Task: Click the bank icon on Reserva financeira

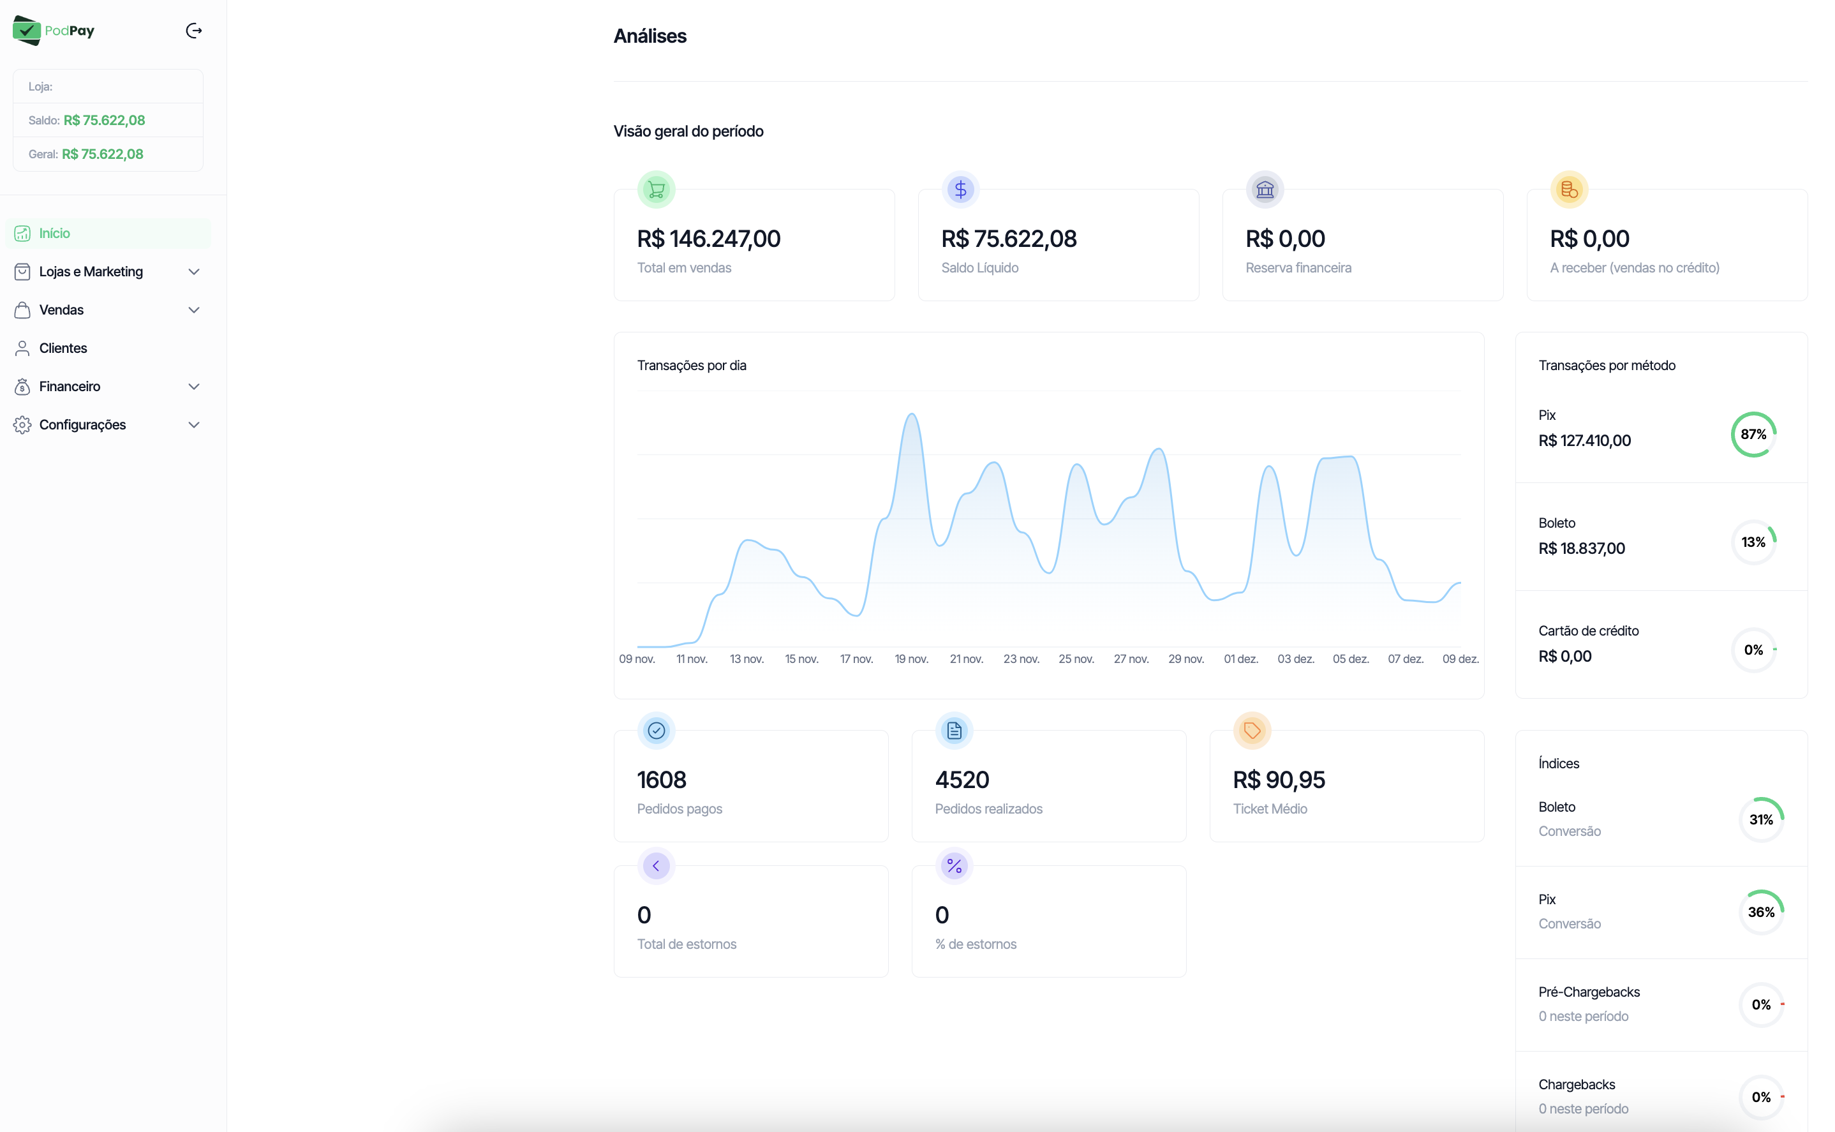Action: click(1265, 190)
